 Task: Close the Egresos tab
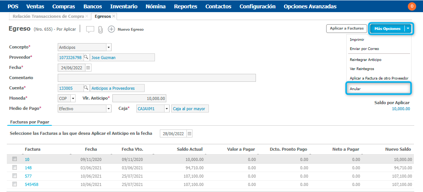click(x=114, y=16)
